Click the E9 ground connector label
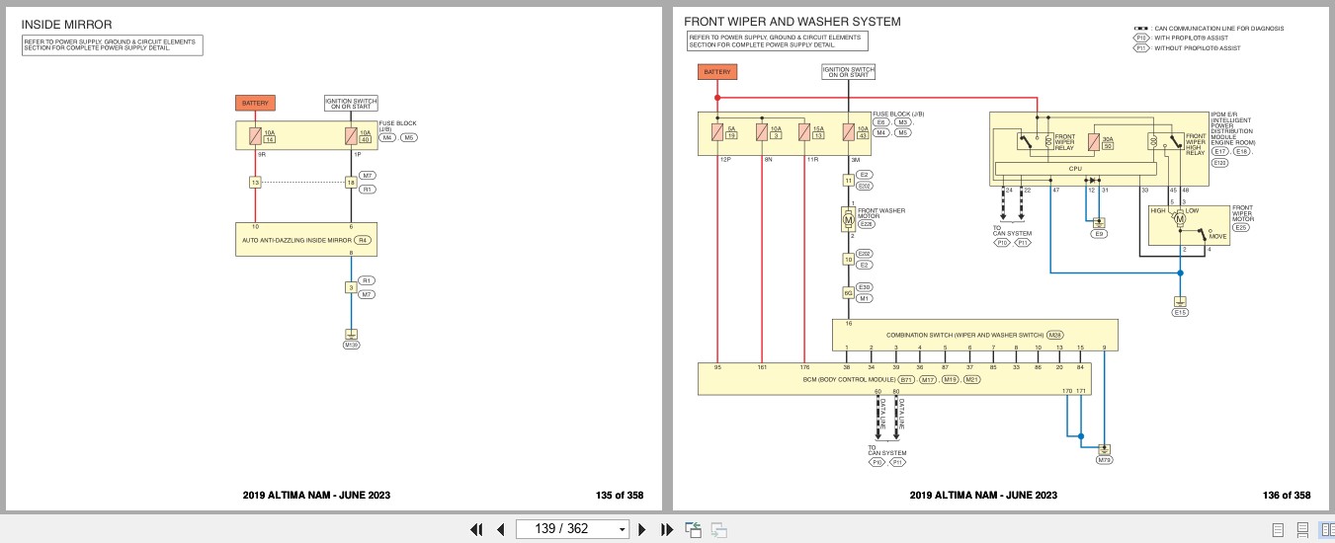This screenshot has height=543, width=1335. pos(1099,234)
